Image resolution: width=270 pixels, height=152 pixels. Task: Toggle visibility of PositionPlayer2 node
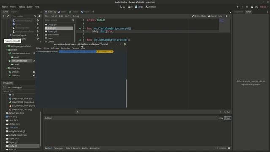pos(38,35)
